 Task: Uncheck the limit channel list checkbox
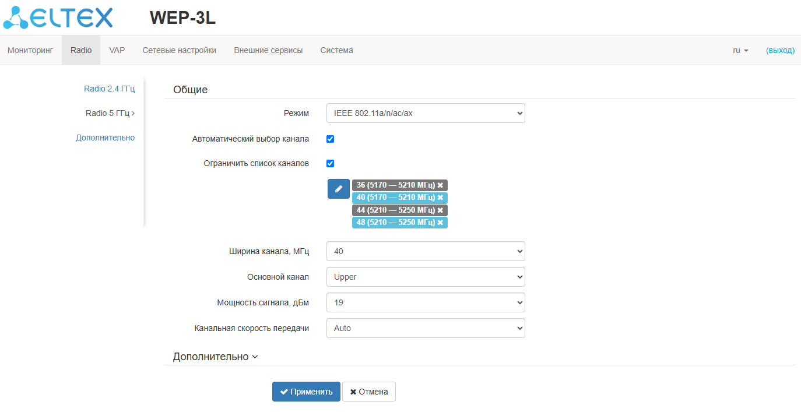point(330,164)
